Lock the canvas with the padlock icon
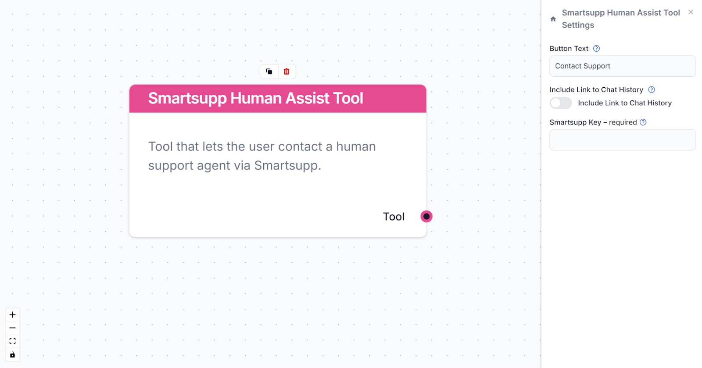702x368 pixels. pyautogui.click(x=12, y=354)
